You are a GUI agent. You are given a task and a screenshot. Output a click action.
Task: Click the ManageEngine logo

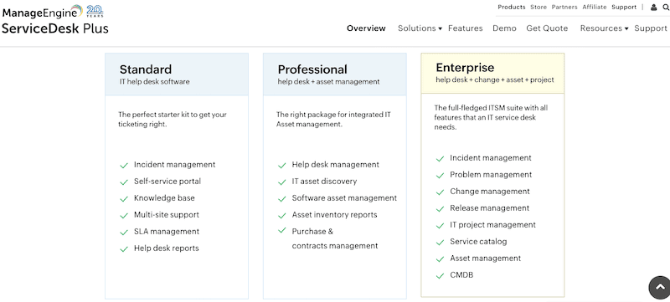[42, 12]
